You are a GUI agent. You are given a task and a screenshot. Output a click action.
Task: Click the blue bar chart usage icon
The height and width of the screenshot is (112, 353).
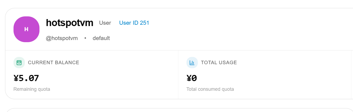tap(192, 63)
